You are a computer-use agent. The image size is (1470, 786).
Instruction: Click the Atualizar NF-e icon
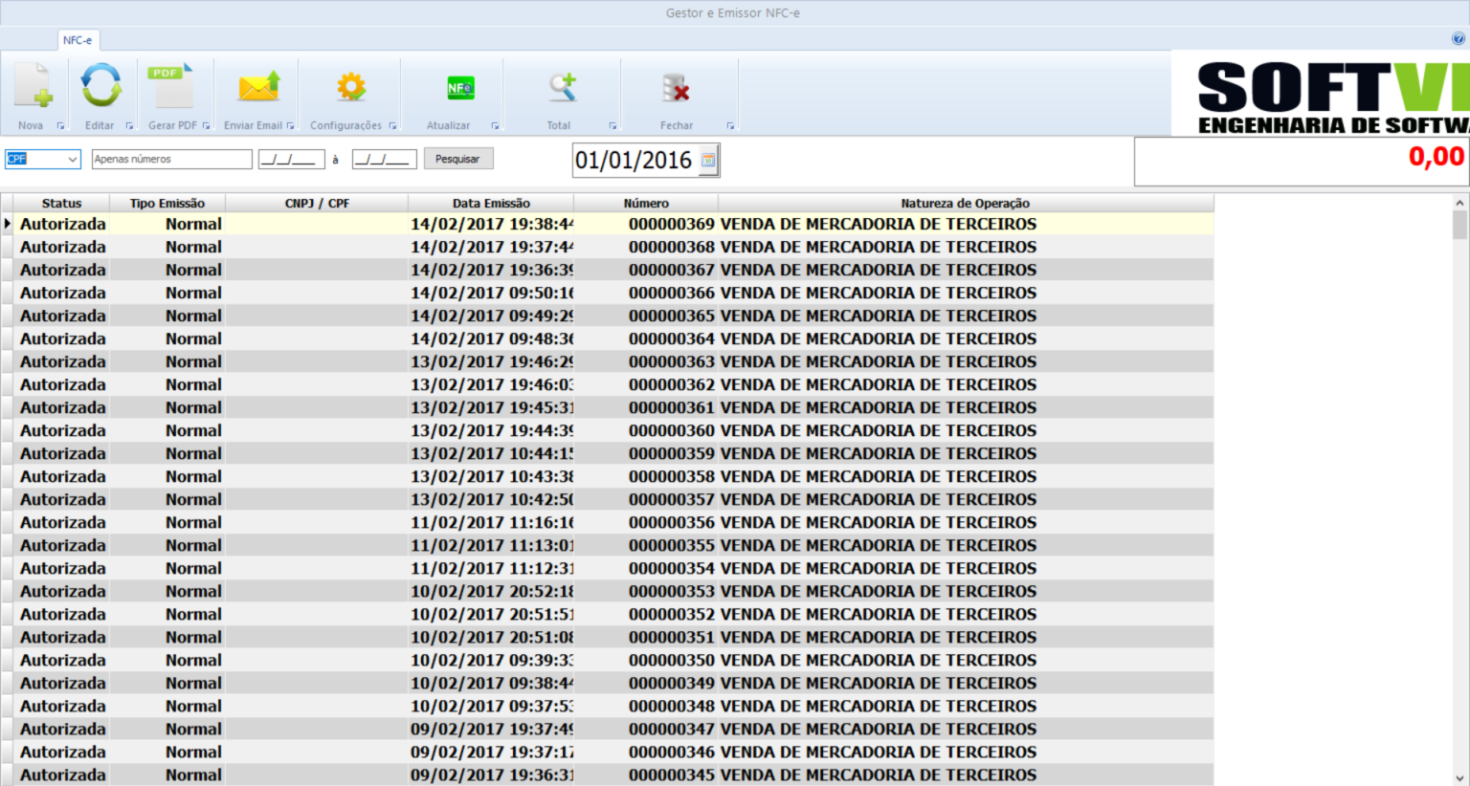click(x=459, y=88)
